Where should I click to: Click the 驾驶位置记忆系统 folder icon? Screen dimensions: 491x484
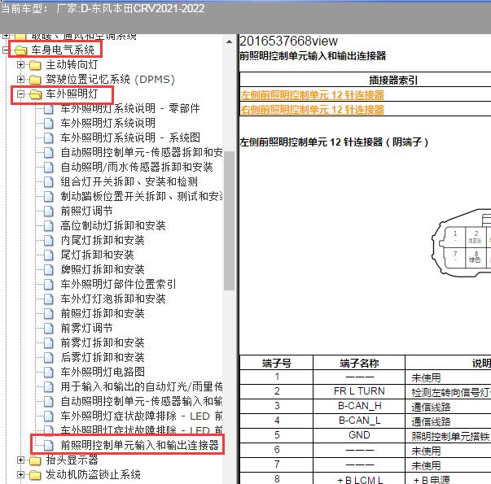pos(35,80)
